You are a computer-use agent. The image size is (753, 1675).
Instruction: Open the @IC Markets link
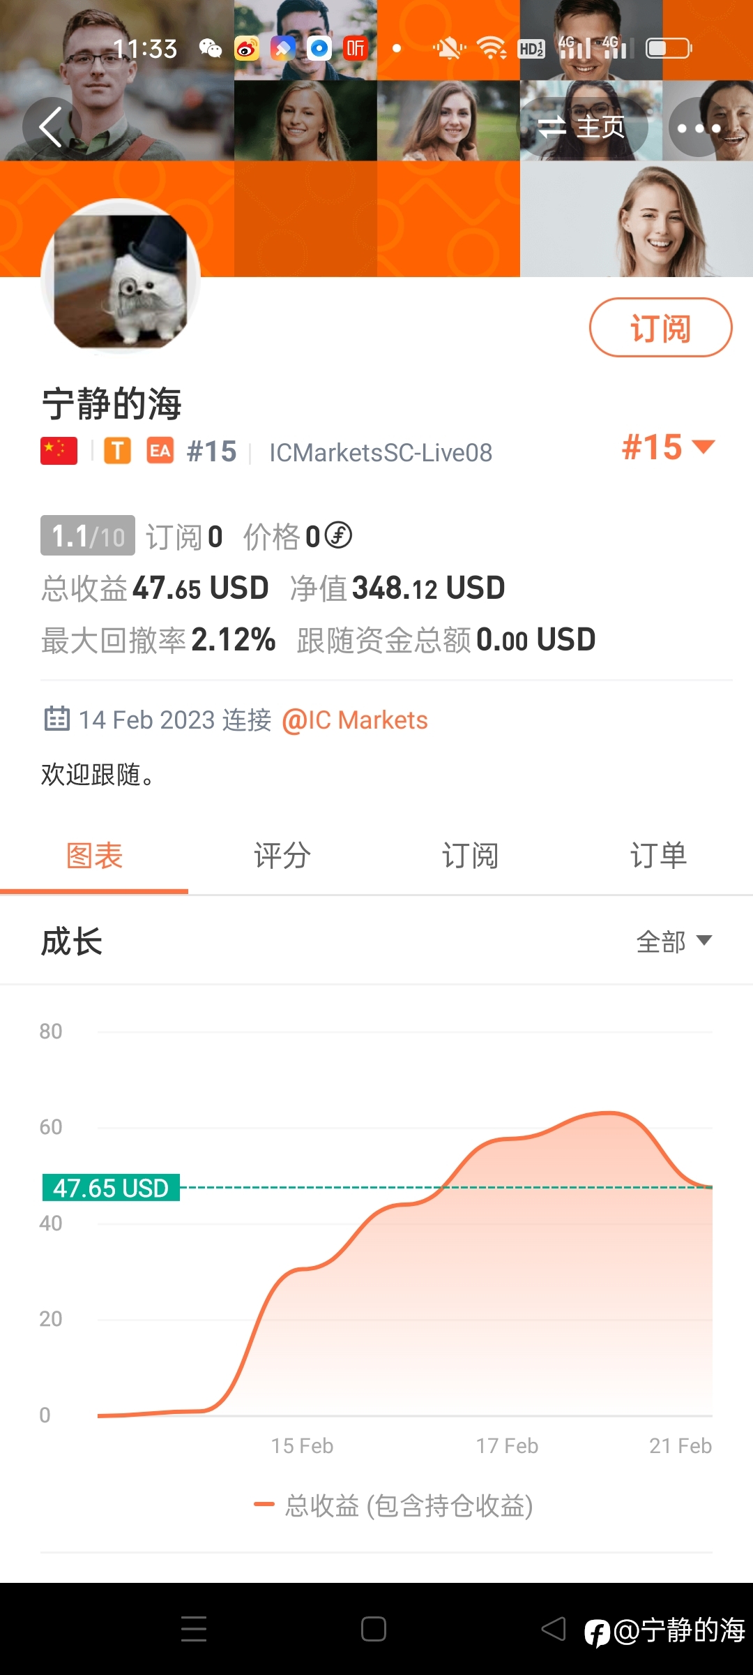click(x=355, y=720)
